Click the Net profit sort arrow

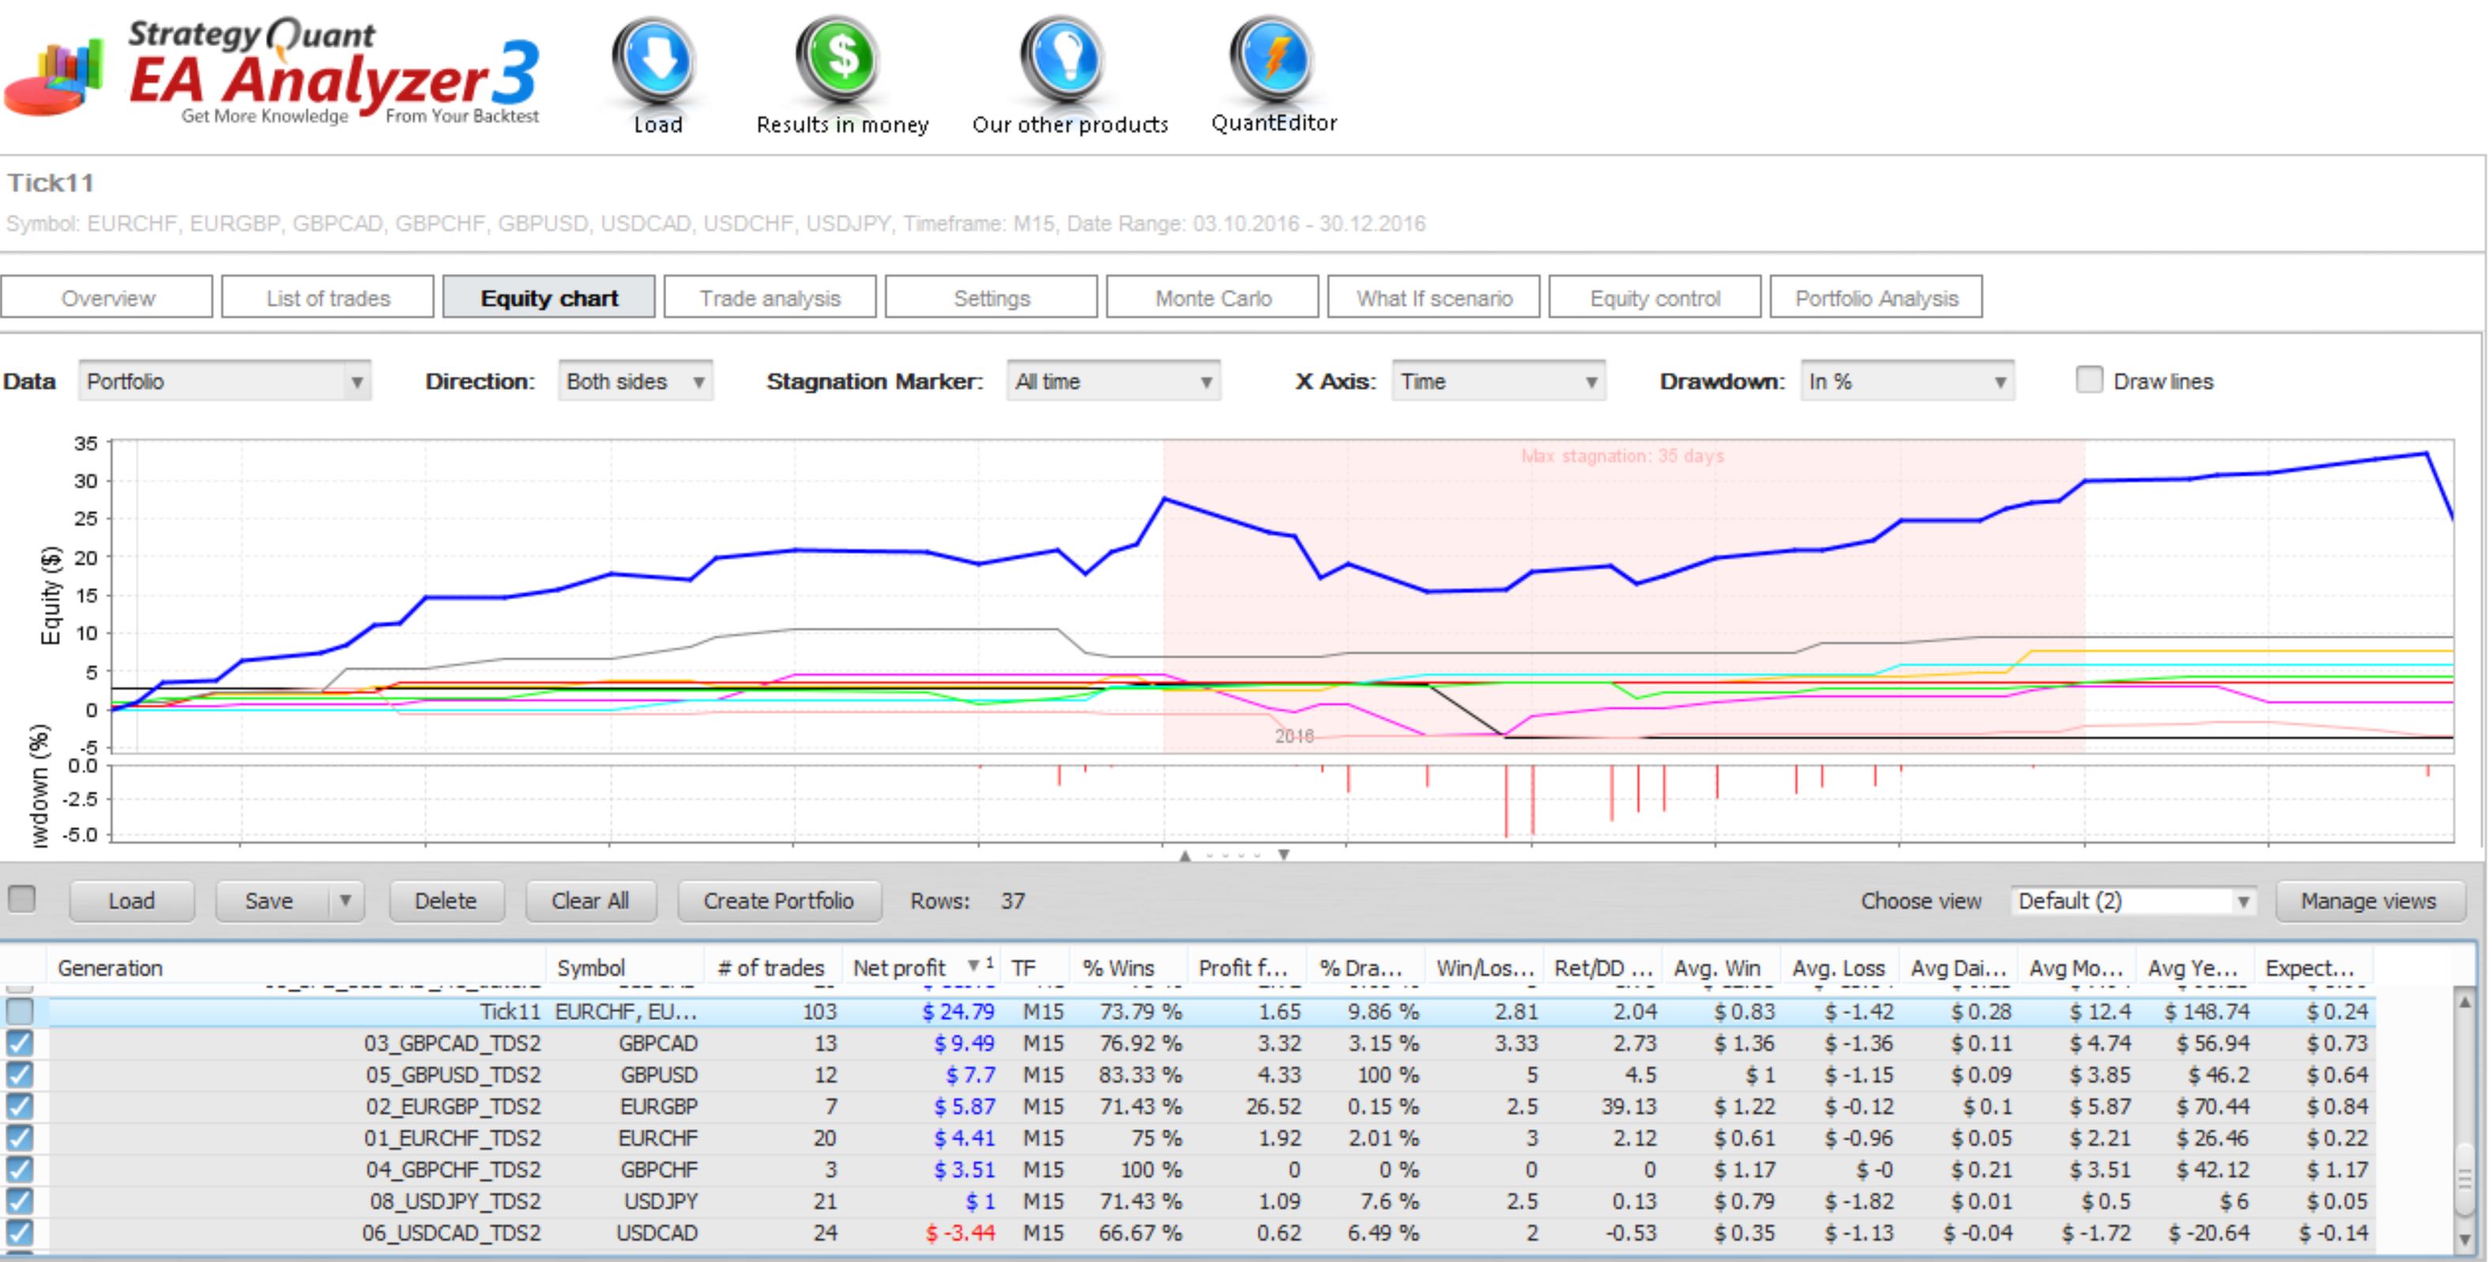pos(973,965)
